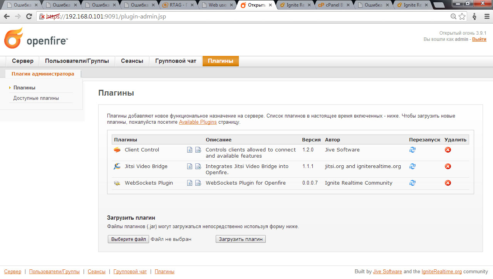The width and height of the screenshot is (493, 279).
Task: Click version 0.0.0.7 cell
Action: point(310,183)
